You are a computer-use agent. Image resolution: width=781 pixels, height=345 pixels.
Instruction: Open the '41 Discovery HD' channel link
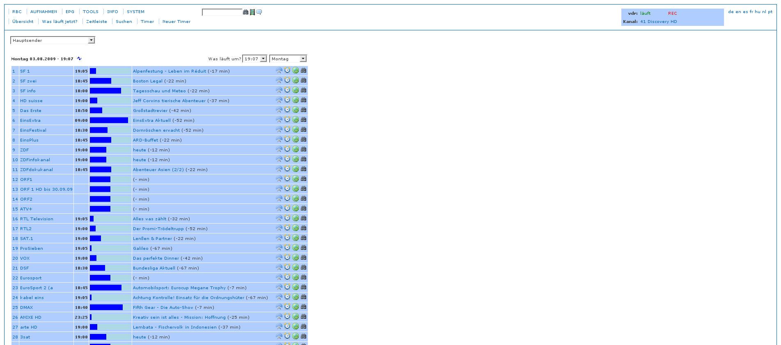[659, 22]
